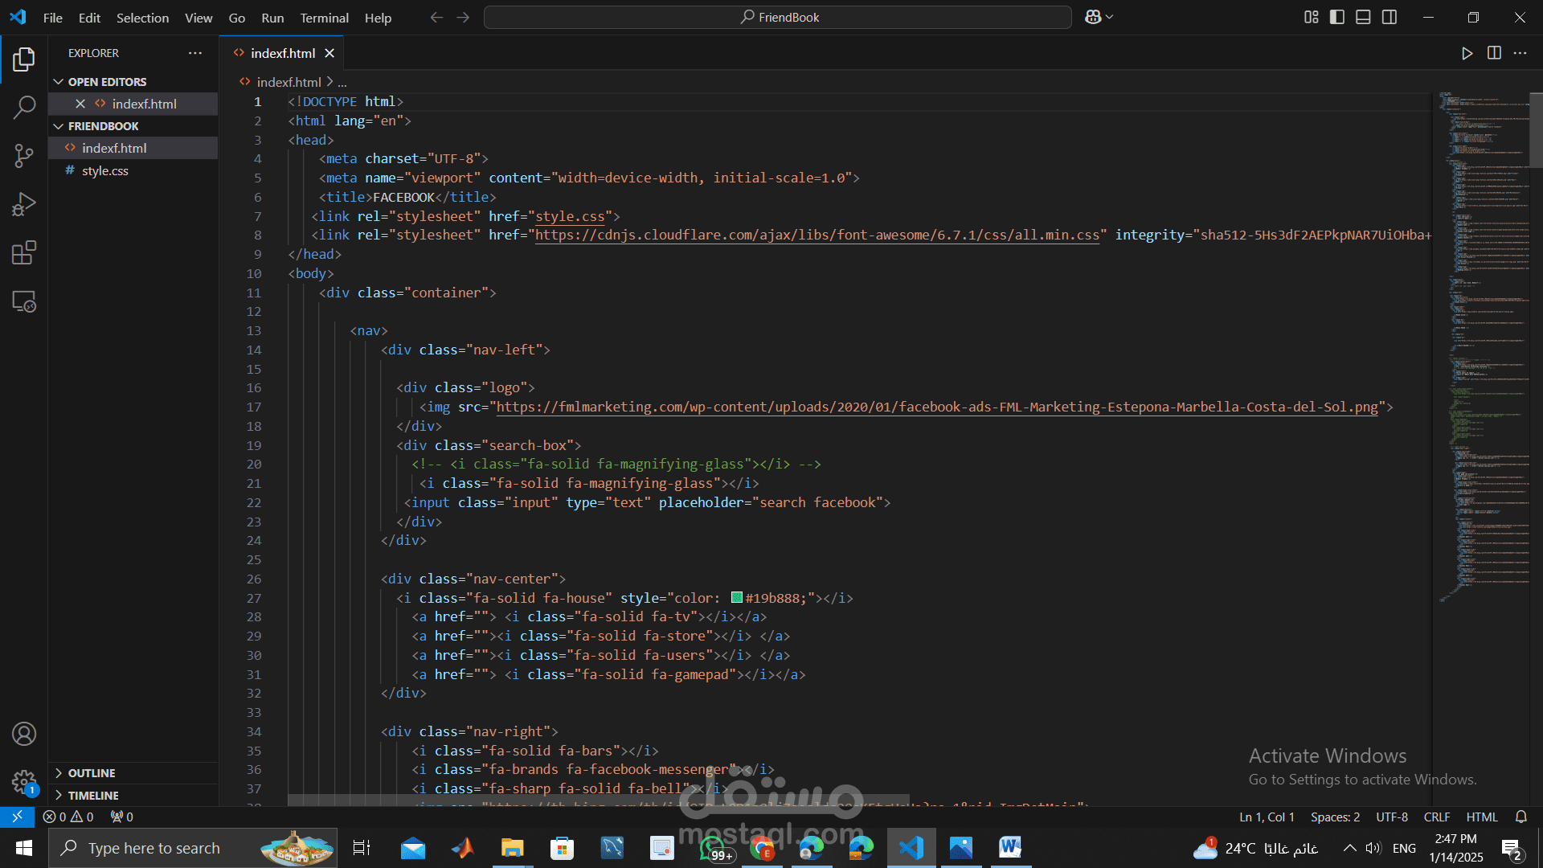The width and height of the screenshot is (1543, 868).
Task: Open the Terminal menu
Action: 324,18
